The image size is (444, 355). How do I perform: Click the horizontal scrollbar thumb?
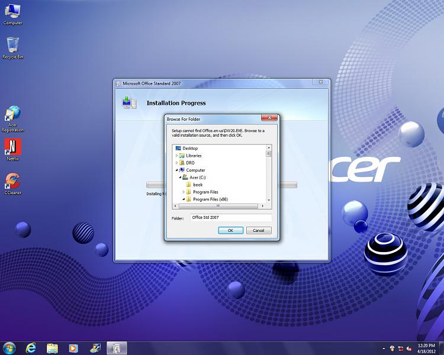coord(218,206)
